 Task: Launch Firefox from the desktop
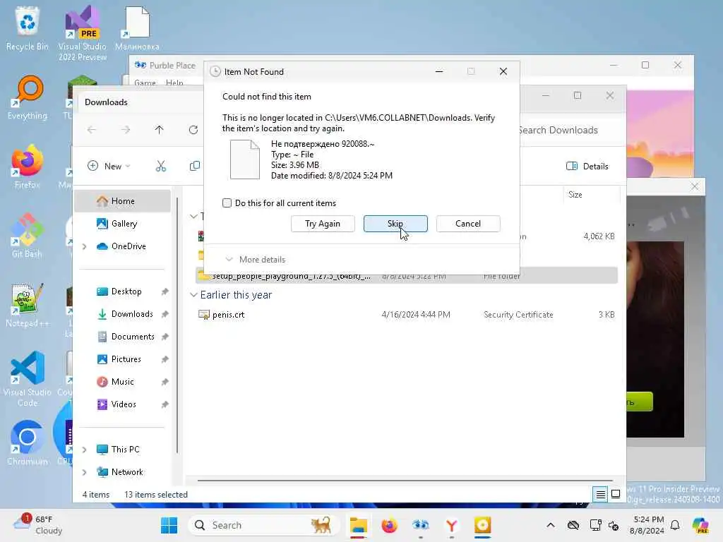28,167
